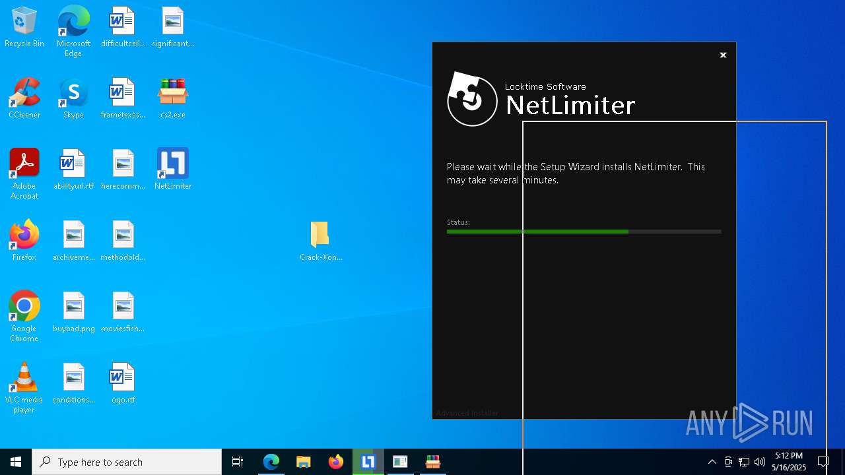Open the installer window taskbar button
The height and width of the screenshot is (475, 845).
click(x=401, y=462)
